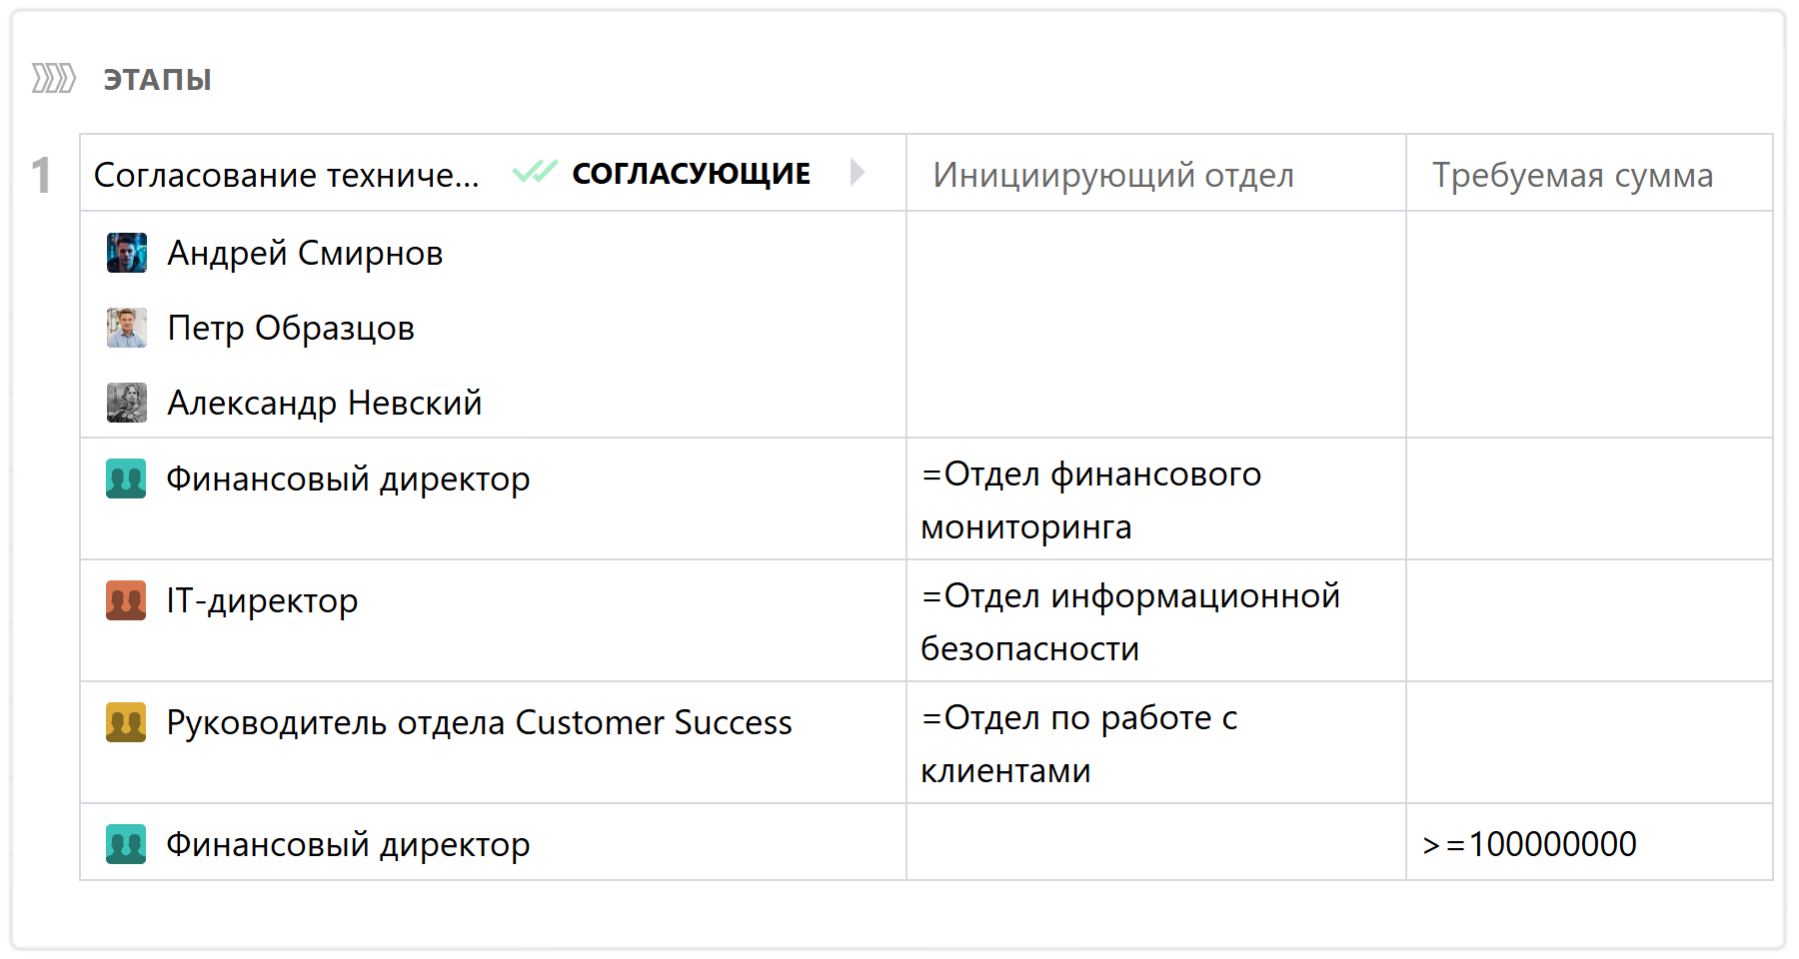Expand the arrow right of СОГЛАСУЮЩИЕ

pyautogui.click(x=857, y=172)
